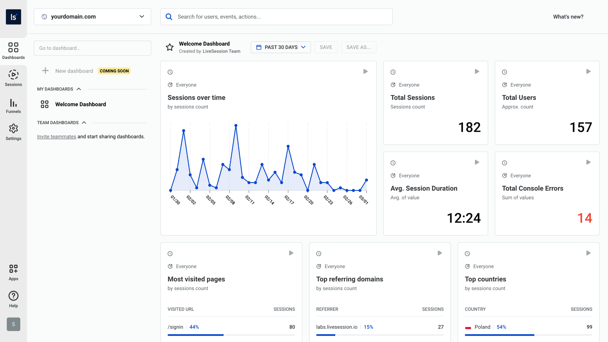This screenshot has height=342, width=608.
Task: Play sessions for the Total Console Errors widget
Action: (588, 162)
